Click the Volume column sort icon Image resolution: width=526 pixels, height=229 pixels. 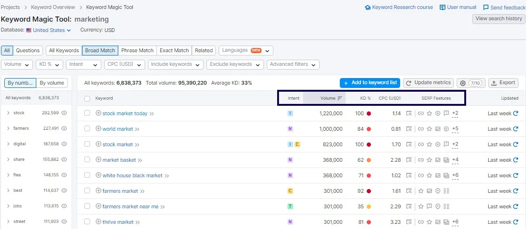click(339, 98)
